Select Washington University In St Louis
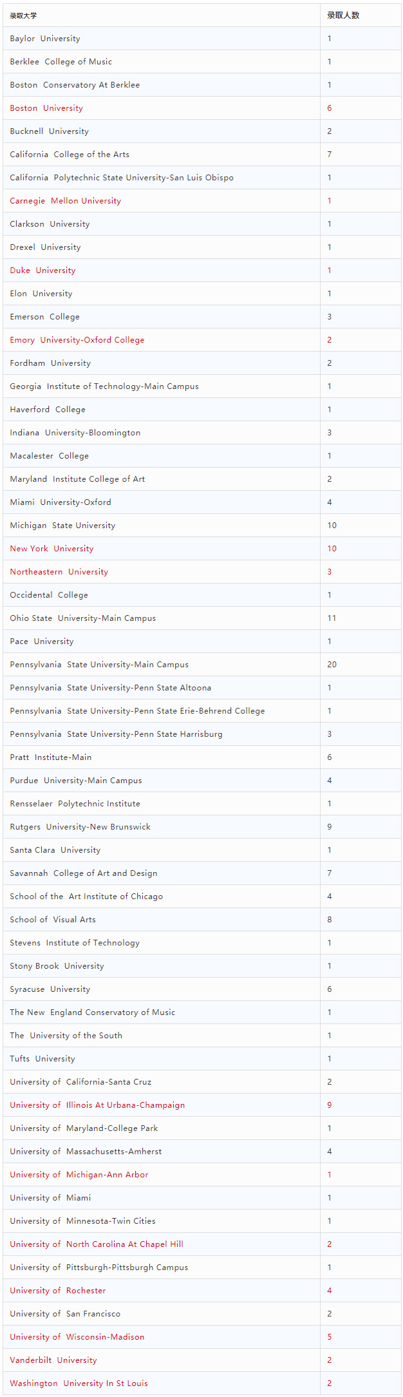Image resolution: width=403 pixels, height=1397 pixels. pyautogui.click(x=79, y=1383)
